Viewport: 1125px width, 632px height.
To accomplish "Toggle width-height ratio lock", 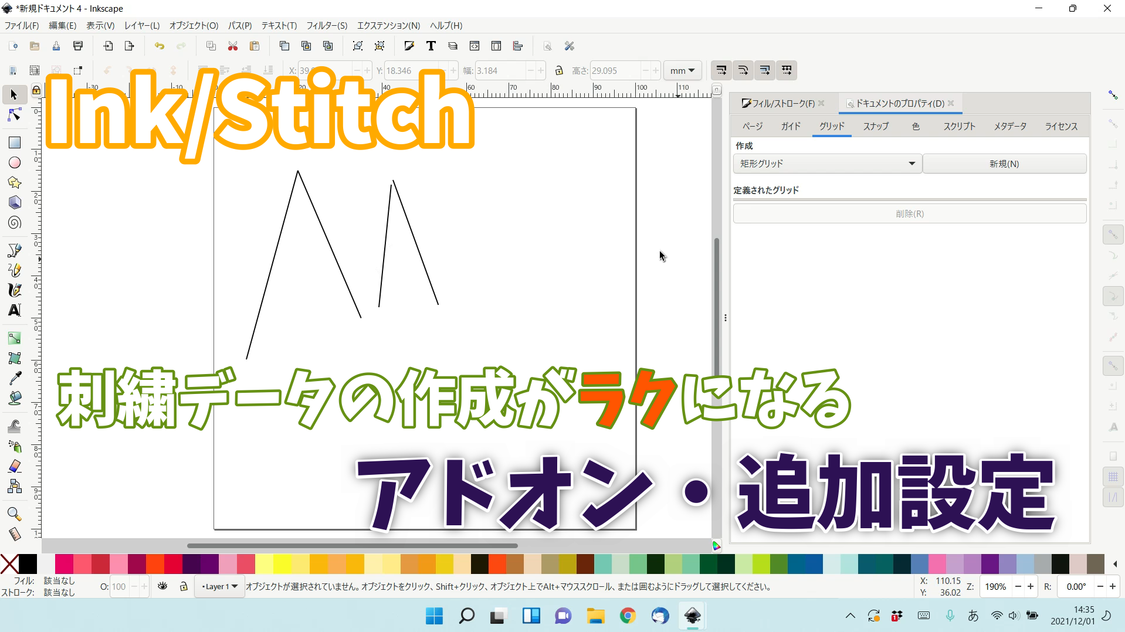I will pos(559,70).
